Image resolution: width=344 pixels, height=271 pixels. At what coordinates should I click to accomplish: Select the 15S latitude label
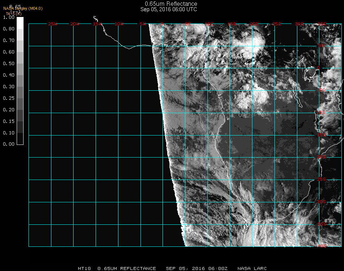click(322, 135)
